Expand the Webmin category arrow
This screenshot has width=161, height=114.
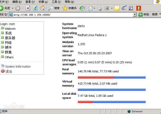(x=3, y=28)
